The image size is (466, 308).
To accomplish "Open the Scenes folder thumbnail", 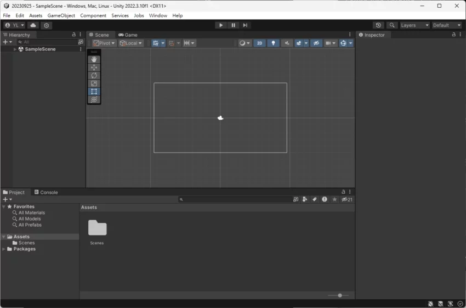I will (x=97, y=228).
